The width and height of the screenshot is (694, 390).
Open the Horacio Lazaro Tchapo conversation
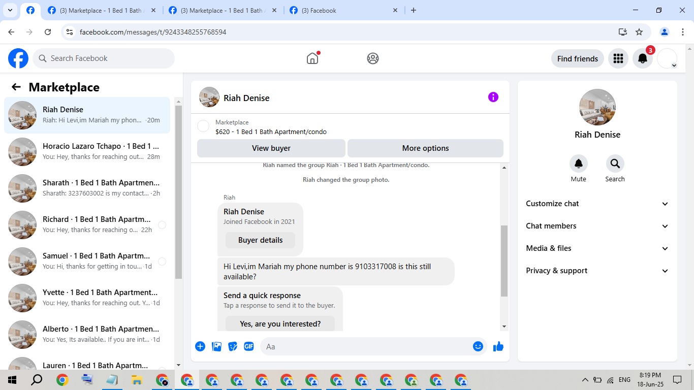[87, 152]
